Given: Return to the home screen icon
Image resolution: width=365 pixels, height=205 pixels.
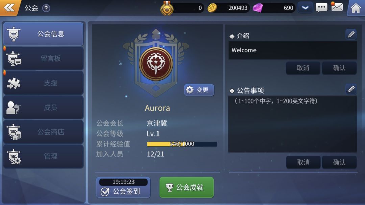Looking at the screenshot, I should [x=356, y=8].
